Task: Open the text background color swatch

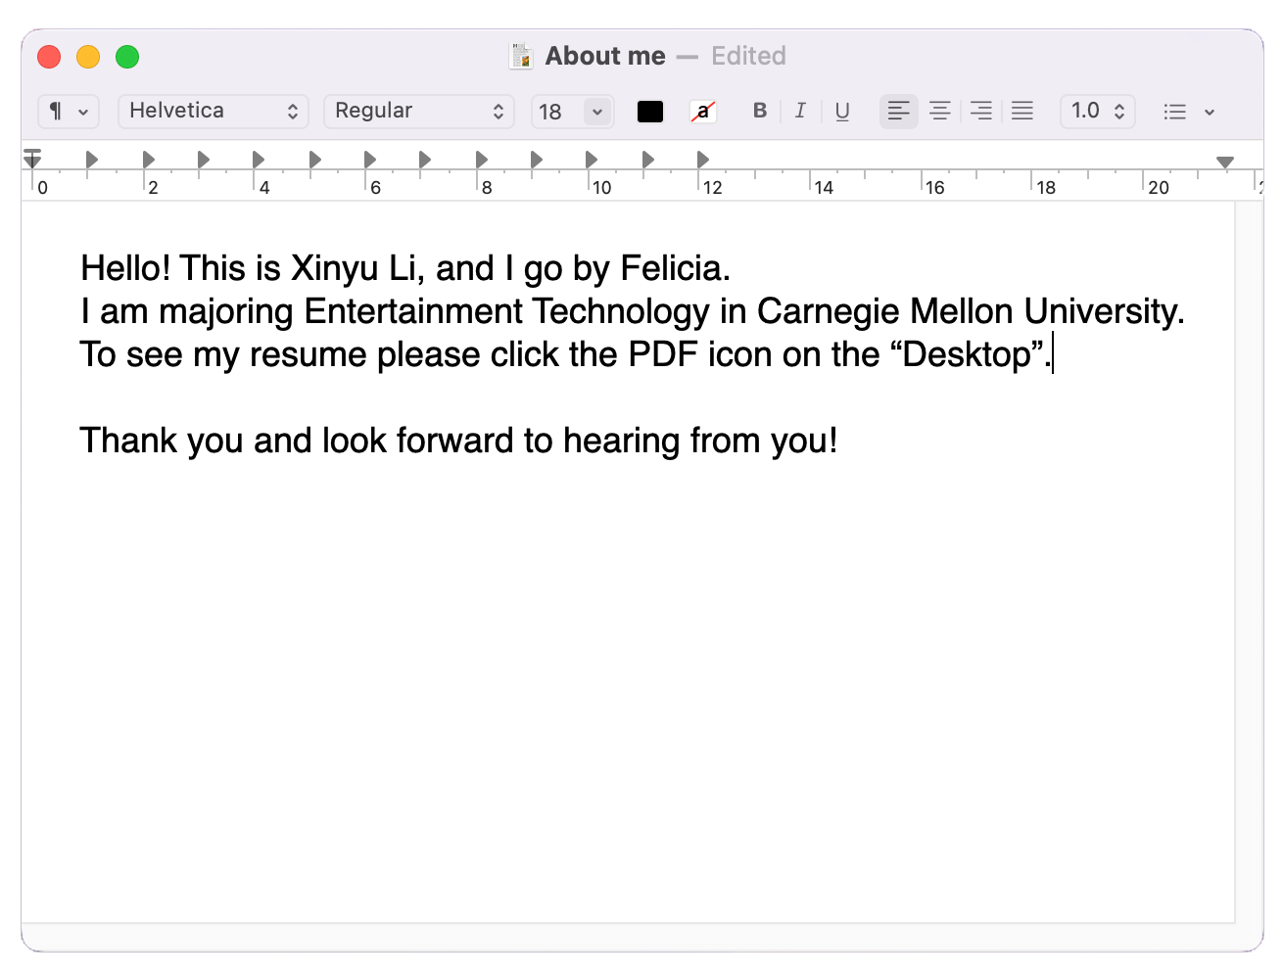Action: click(703, 112)
